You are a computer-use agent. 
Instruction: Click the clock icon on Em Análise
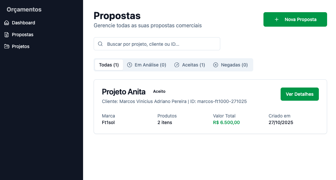coord(130,65)
